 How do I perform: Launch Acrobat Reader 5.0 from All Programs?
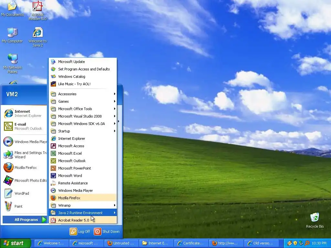click(83, 220)
